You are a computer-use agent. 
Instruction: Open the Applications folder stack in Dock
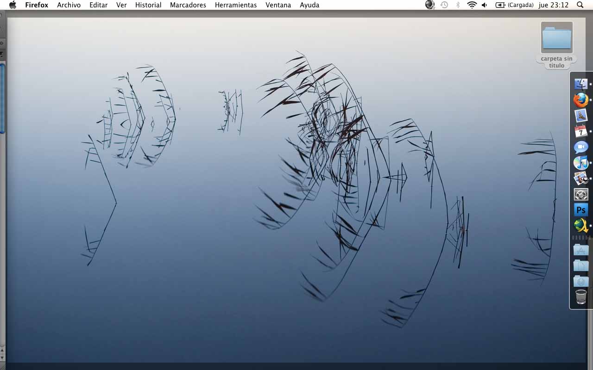[581, 250]
